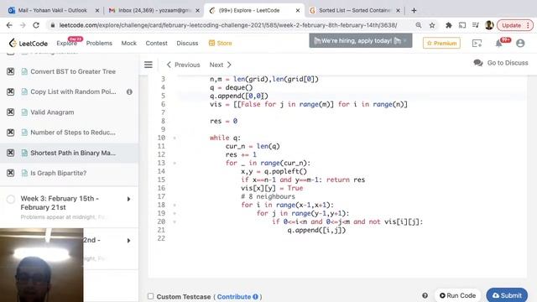537x302 pixels.
Task: Submit the solution
Action: [507, 295]
